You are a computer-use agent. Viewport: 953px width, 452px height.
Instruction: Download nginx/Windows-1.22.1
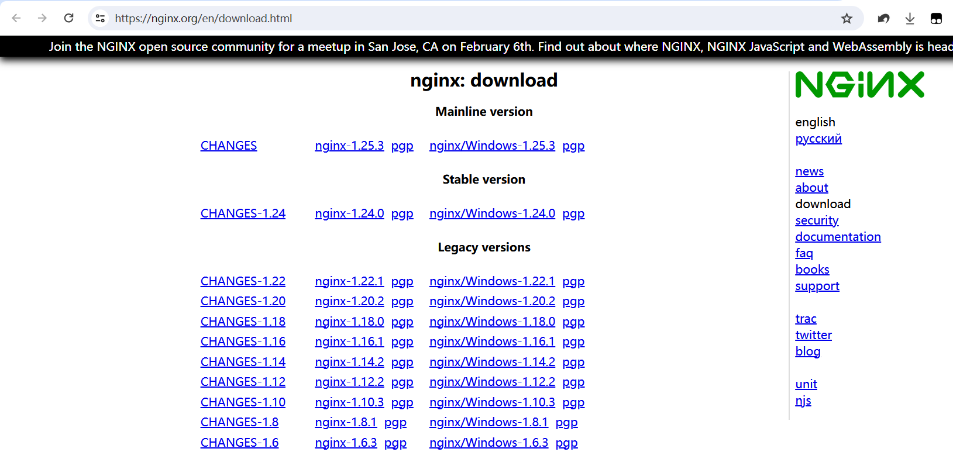pyautogui.click(x=492, y=281)
